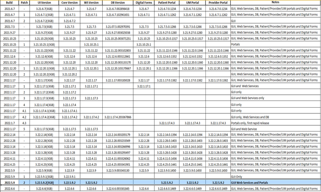This screenshot has width=321, height=192.
Task: Select the Notes column header
Action: (x=275, y=2)
